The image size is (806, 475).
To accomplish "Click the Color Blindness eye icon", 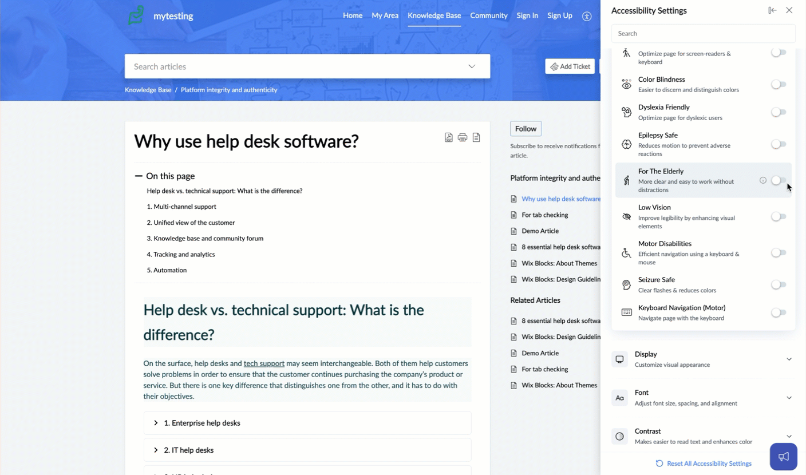I will coord(626,84).
